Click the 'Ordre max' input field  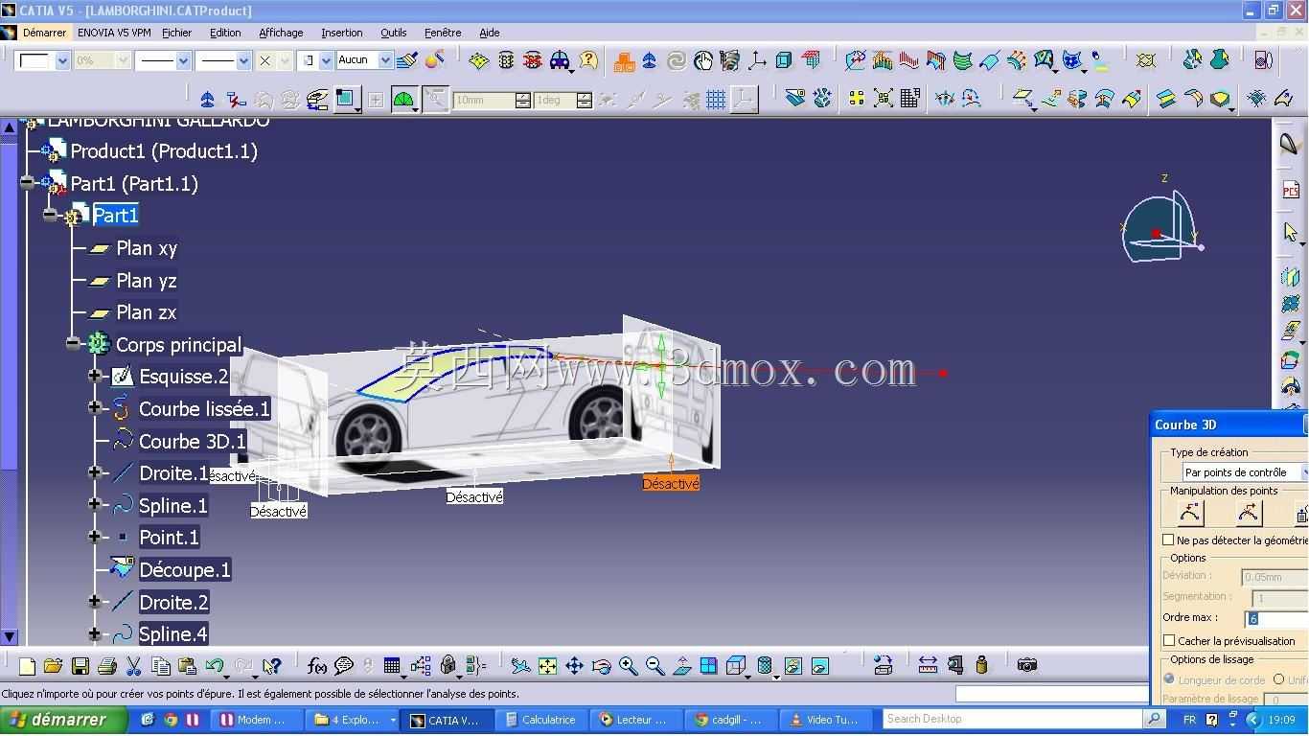click(x=1277, y=619)
